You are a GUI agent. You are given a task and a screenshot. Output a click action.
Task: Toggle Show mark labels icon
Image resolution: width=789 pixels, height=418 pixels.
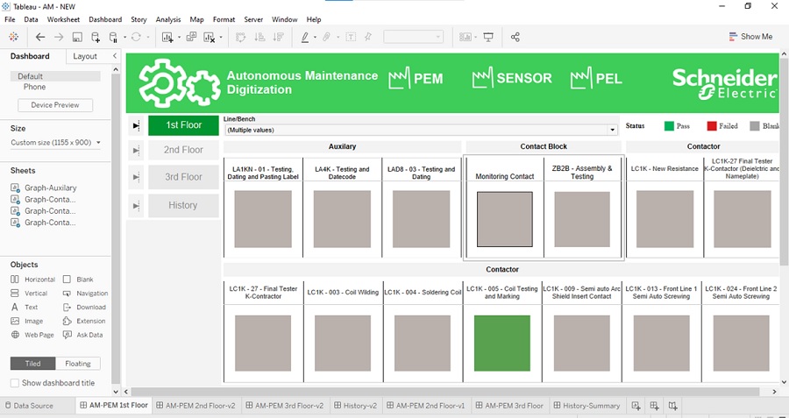[x=351, y=37]
